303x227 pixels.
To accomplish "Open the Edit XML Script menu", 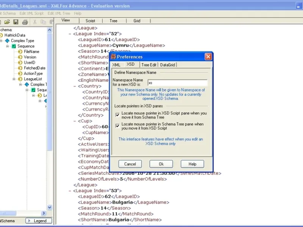I will [31, 13].
